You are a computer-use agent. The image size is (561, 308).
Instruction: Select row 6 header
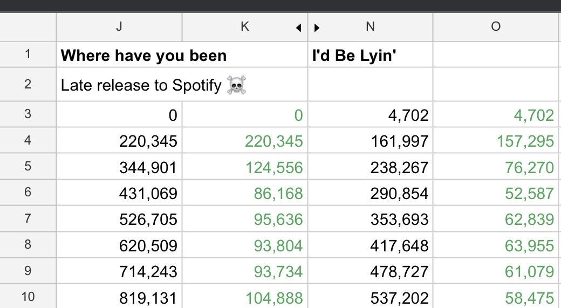pos(28,193)
